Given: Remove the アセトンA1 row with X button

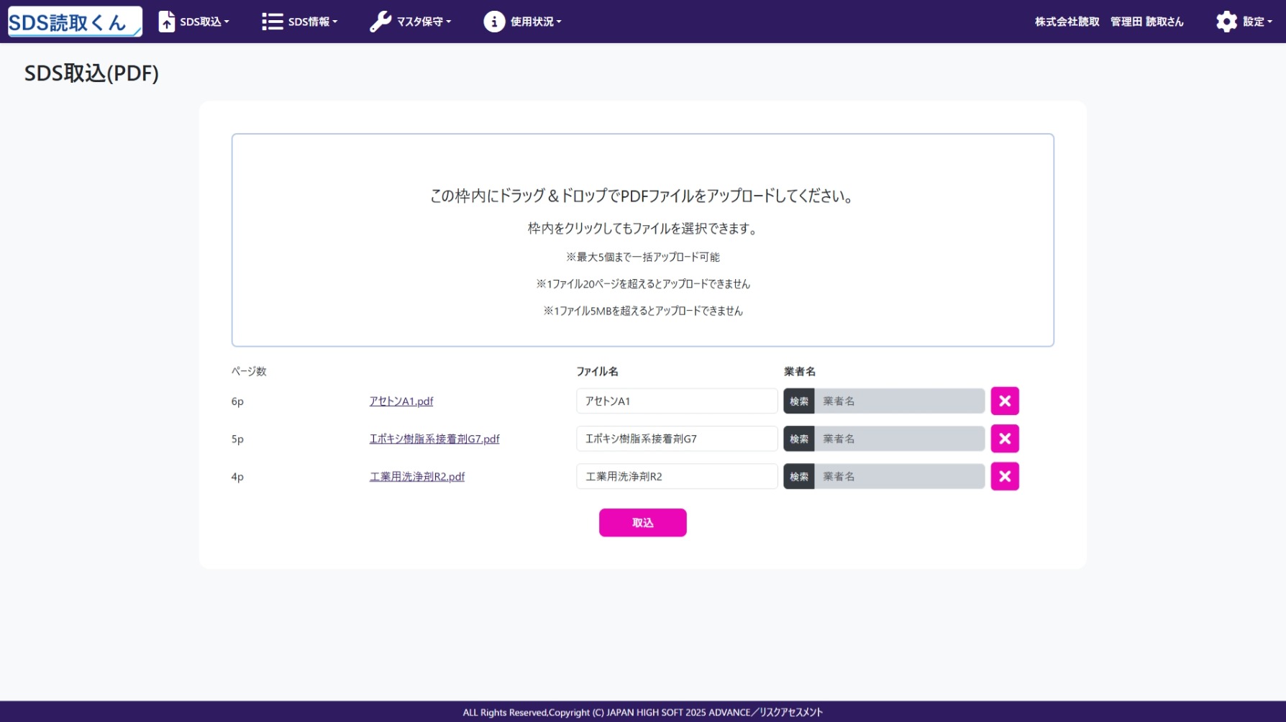Looking at the screenshot, I should 1004,401.
